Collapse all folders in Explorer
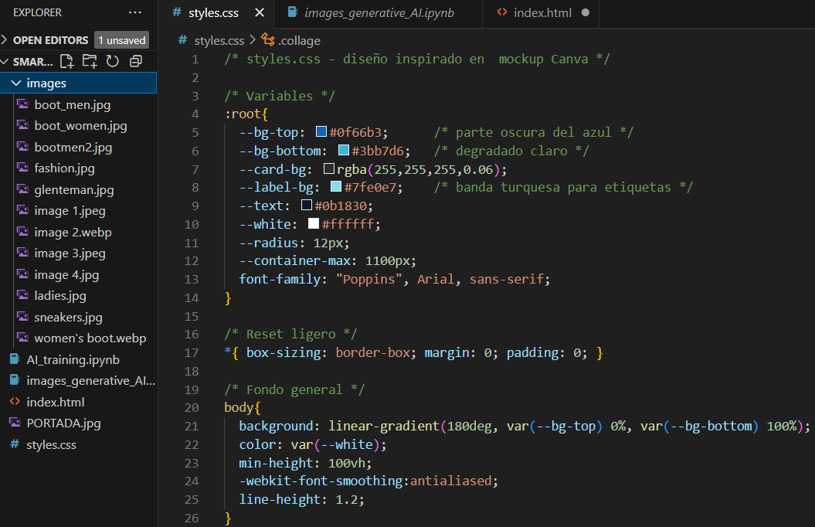815x527 pixels. point(136,61)
